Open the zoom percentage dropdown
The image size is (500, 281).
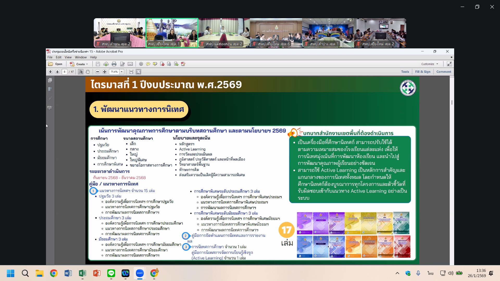point(122,72)
